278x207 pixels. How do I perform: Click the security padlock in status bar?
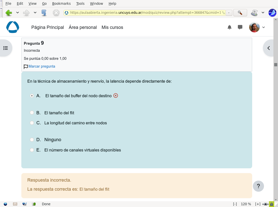[271, 204]
